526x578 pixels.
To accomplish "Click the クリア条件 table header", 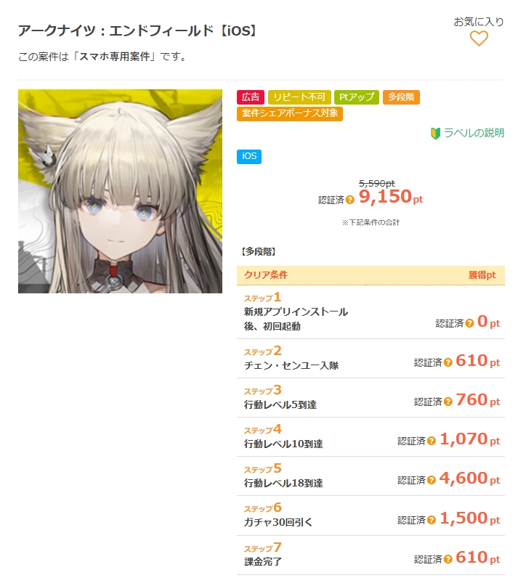I will point(371,275).
